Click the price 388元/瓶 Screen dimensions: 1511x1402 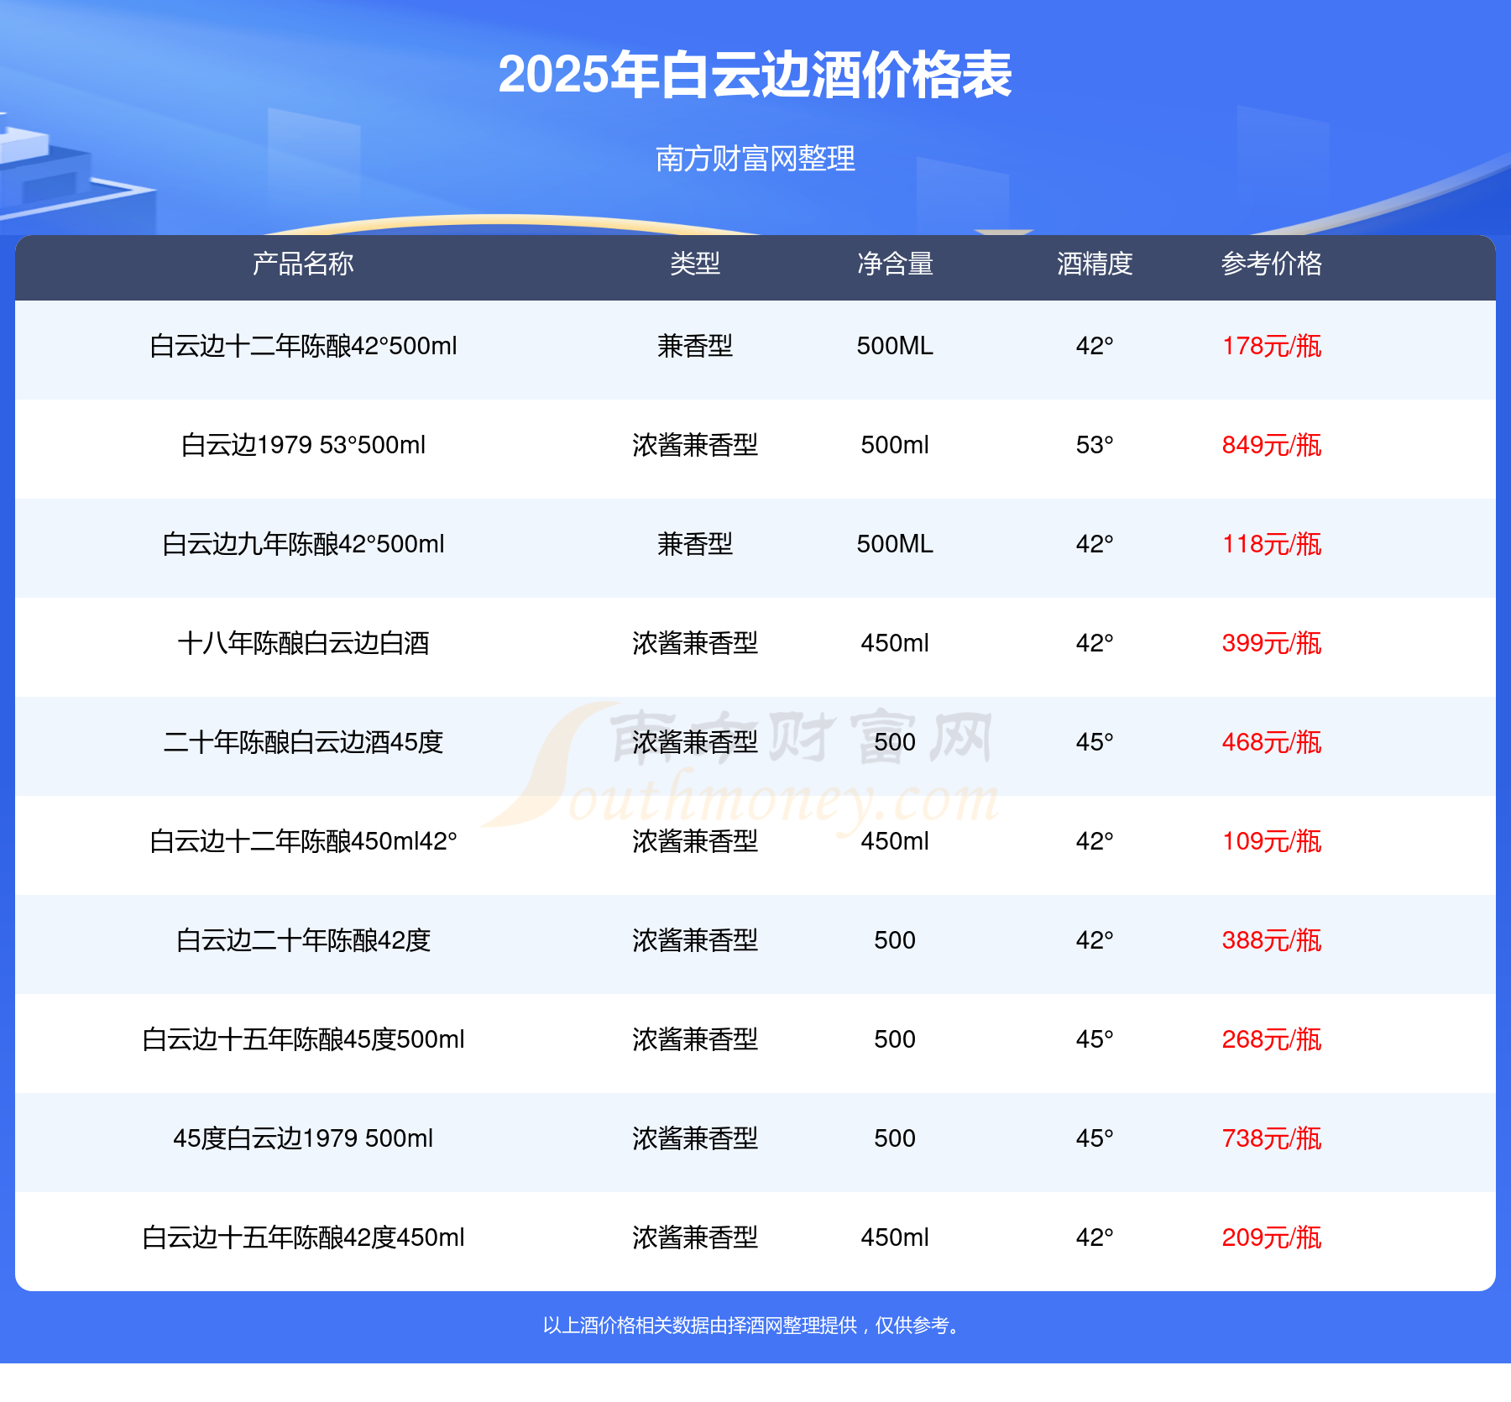(x=1272, y=940)
